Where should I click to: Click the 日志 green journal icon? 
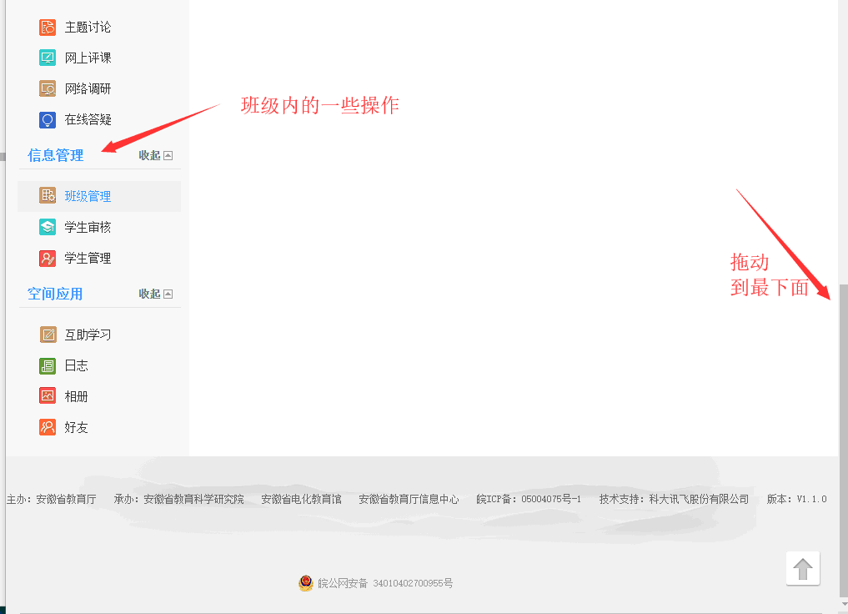tap(48, 365)
